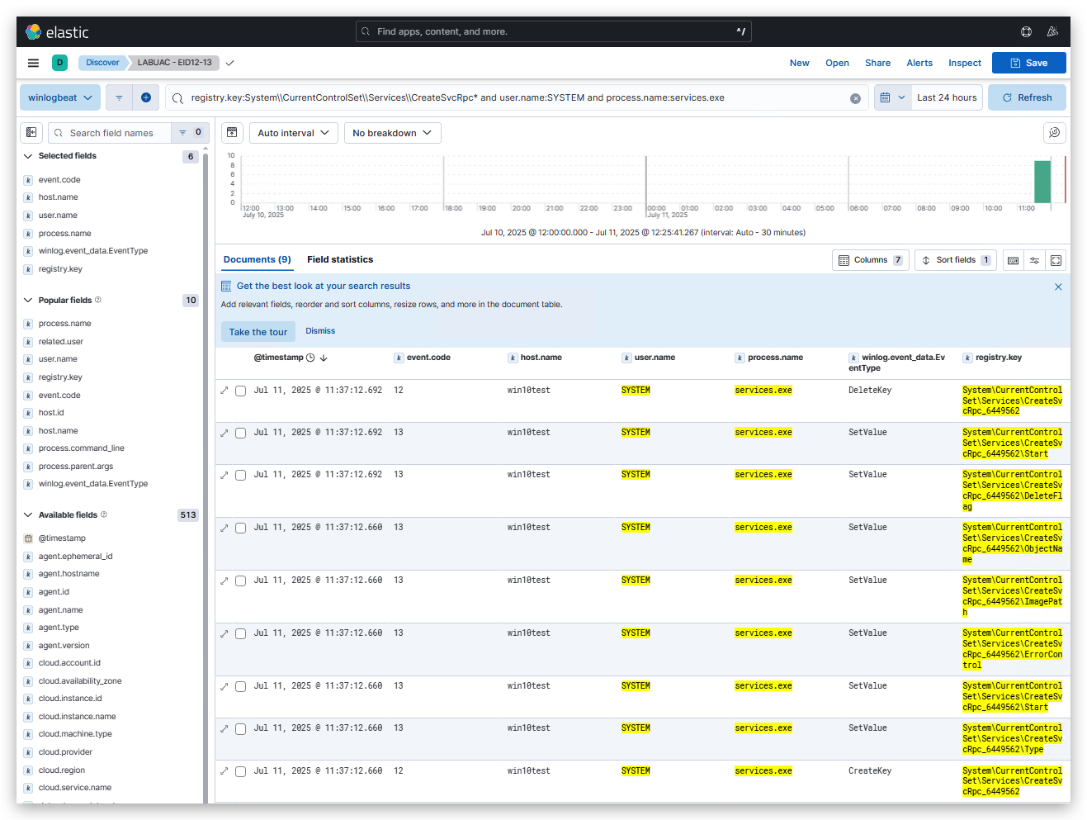Click the Refresh button
The image size is (1087, 820).
1027,97
